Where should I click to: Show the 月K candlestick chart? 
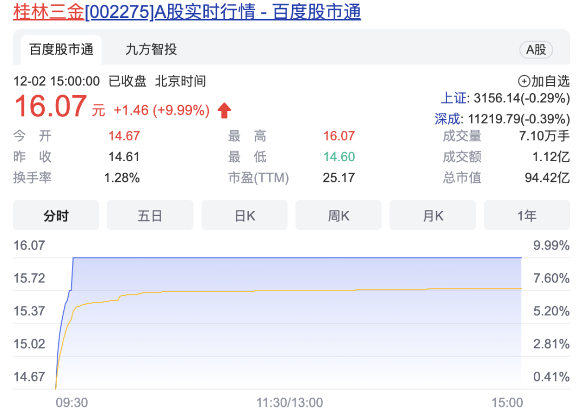[x=433, y=215]
